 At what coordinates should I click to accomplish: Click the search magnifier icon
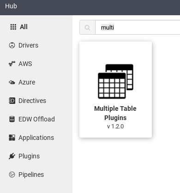click(x=87, y=28)
